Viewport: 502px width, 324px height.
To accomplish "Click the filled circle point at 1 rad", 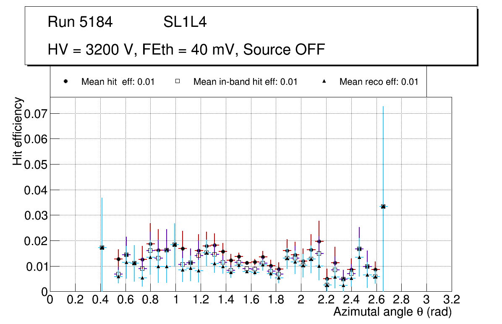I will 175,245.
